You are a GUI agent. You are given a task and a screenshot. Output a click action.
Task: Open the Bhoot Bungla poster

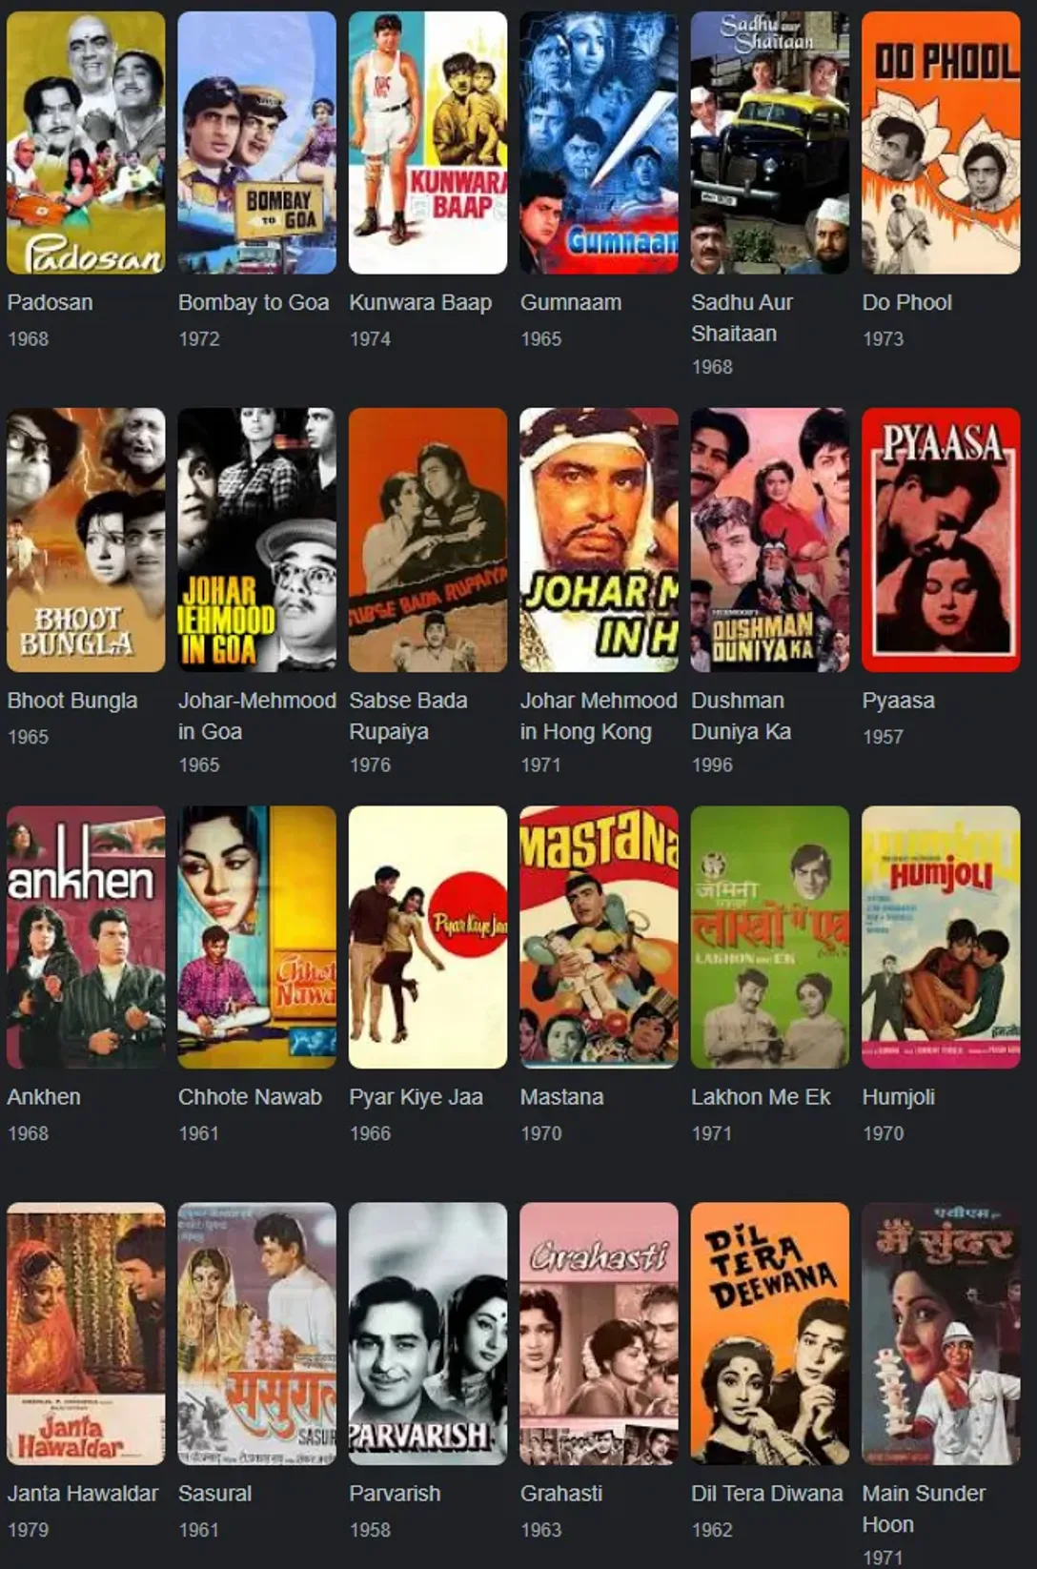86,540
